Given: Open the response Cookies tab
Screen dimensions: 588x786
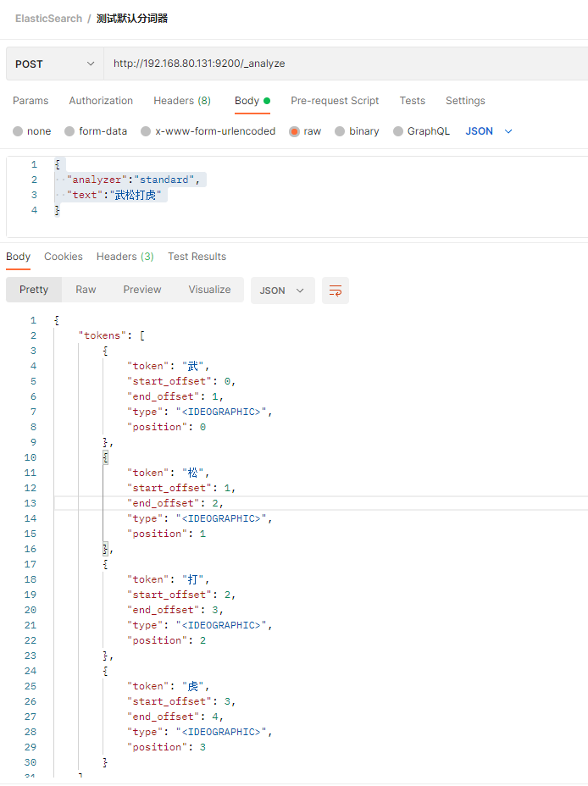Looking at the screenshot, I should 64,257.
